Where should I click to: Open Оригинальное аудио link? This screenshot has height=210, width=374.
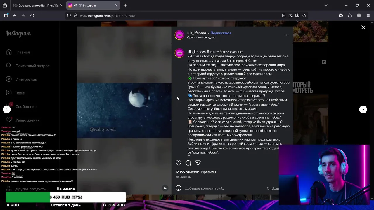[x=201, y=37]
